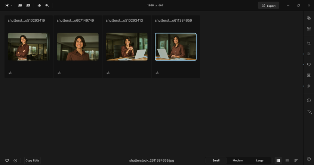Select the crop tool in right sidebar
This screenshot has width=314, height=165.
coord(309,43)
